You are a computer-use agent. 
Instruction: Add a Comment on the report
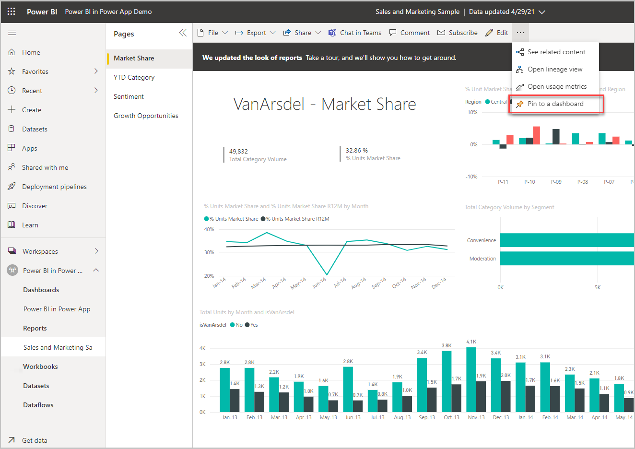(x=409, y=32)
